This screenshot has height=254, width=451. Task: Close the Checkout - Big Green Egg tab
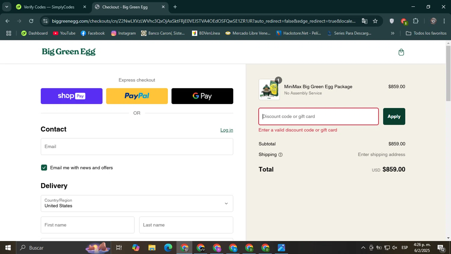pyautogui.click(x=163, y=7)
